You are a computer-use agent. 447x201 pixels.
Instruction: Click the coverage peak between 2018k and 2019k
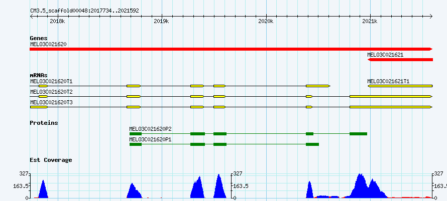coord(134,191)
